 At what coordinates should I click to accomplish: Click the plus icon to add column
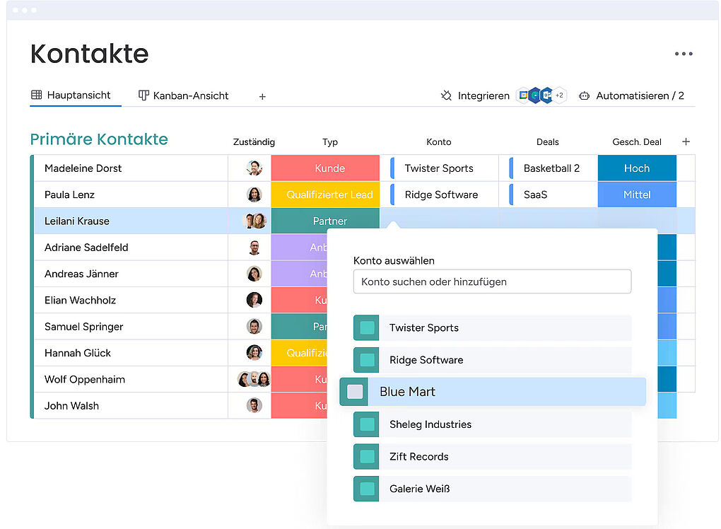click(x=685, y=141)
